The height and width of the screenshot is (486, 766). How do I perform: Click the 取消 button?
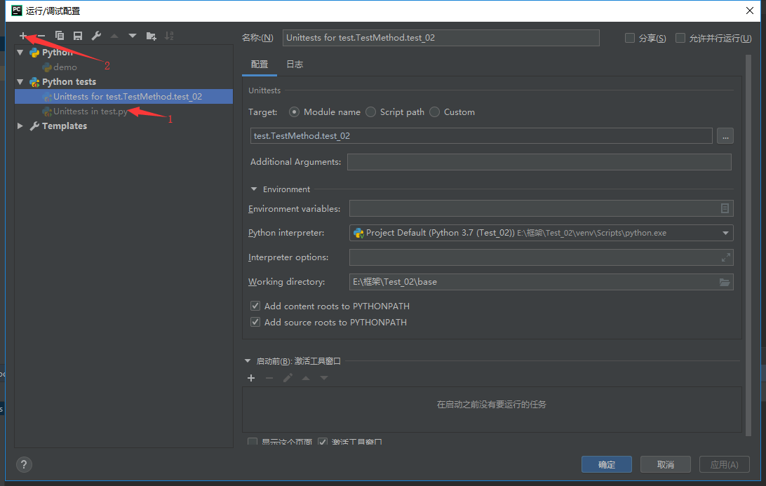click(x=666, y=464)
